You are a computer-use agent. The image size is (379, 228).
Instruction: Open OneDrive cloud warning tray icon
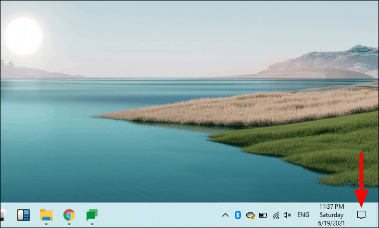click(x=250, y=215)
